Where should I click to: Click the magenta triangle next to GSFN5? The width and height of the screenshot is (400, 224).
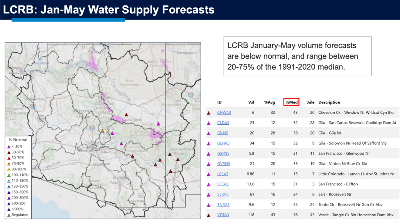click(x=209, y=153)
